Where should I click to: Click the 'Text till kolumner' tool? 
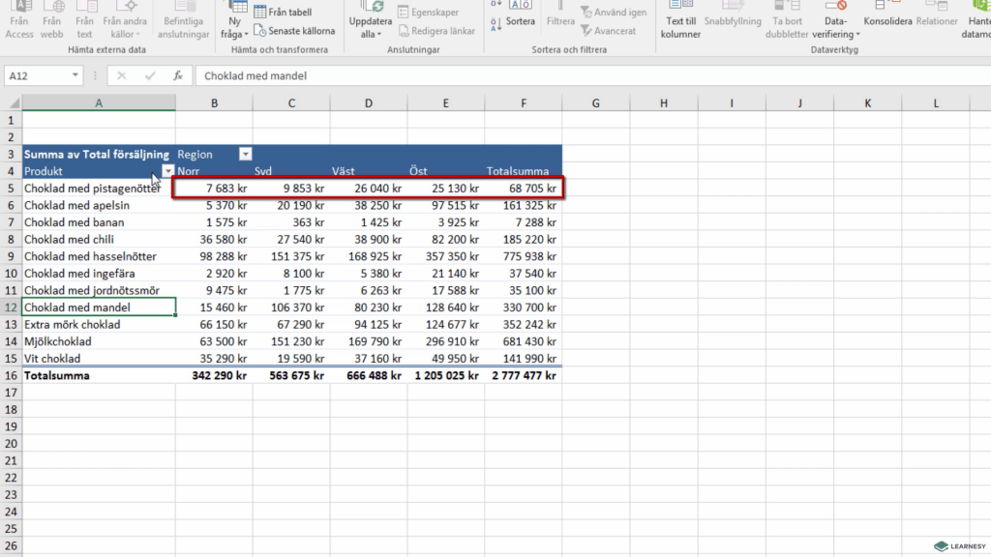681,27
